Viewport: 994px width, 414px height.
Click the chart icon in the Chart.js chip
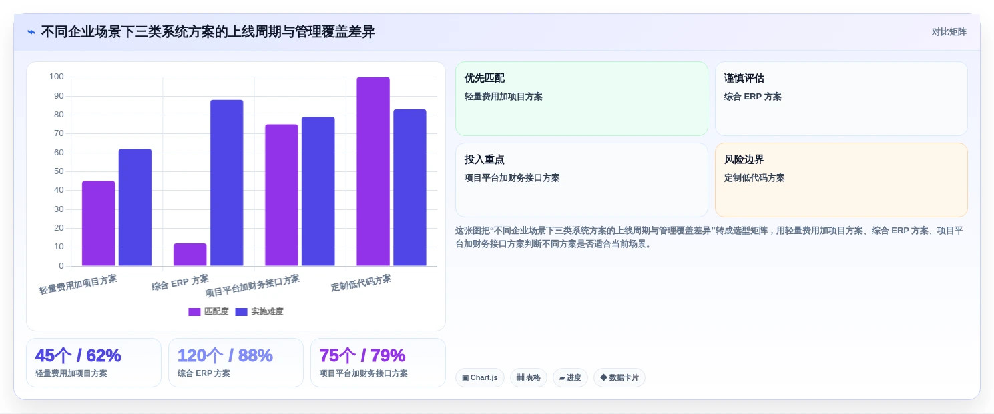[465, 378]
